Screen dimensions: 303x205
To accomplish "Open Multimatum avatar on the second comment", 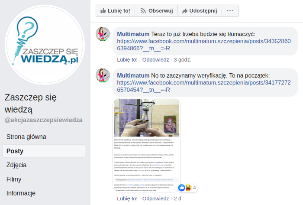I will point(103,75).
